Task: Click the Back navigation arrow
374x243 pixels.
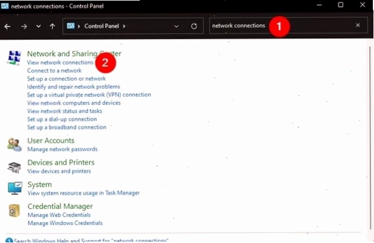Action: point(8,27)
